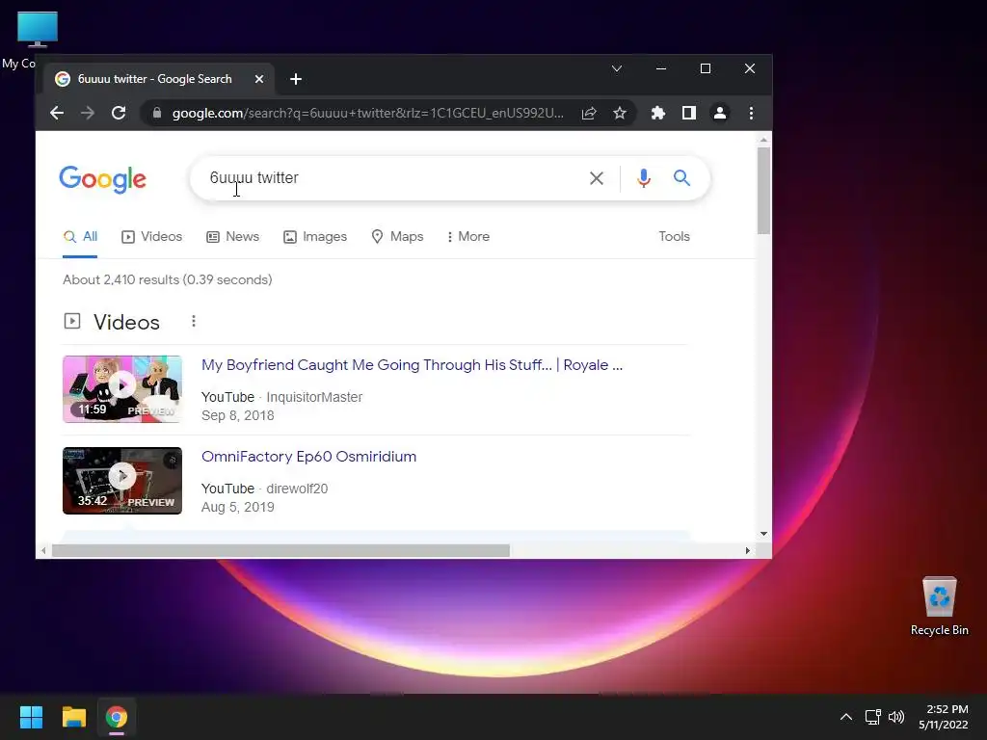Click the date "Sep 8, 2018"
Viewport: 987px width, 740px height.
tap(237, 416)
